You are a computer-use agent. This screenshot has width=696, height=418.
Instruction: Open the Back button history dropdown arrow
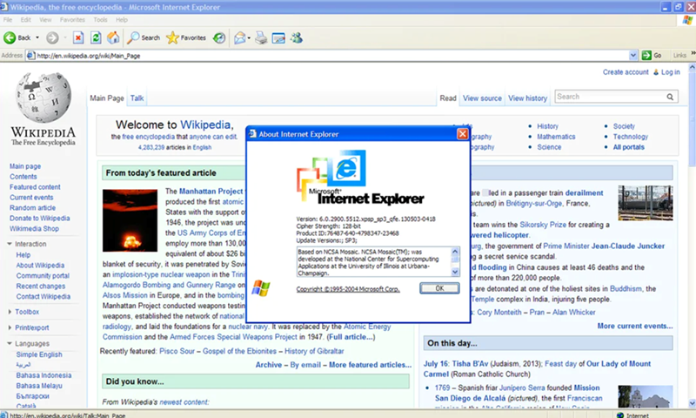pyautogui.click(x=37, y=37)
